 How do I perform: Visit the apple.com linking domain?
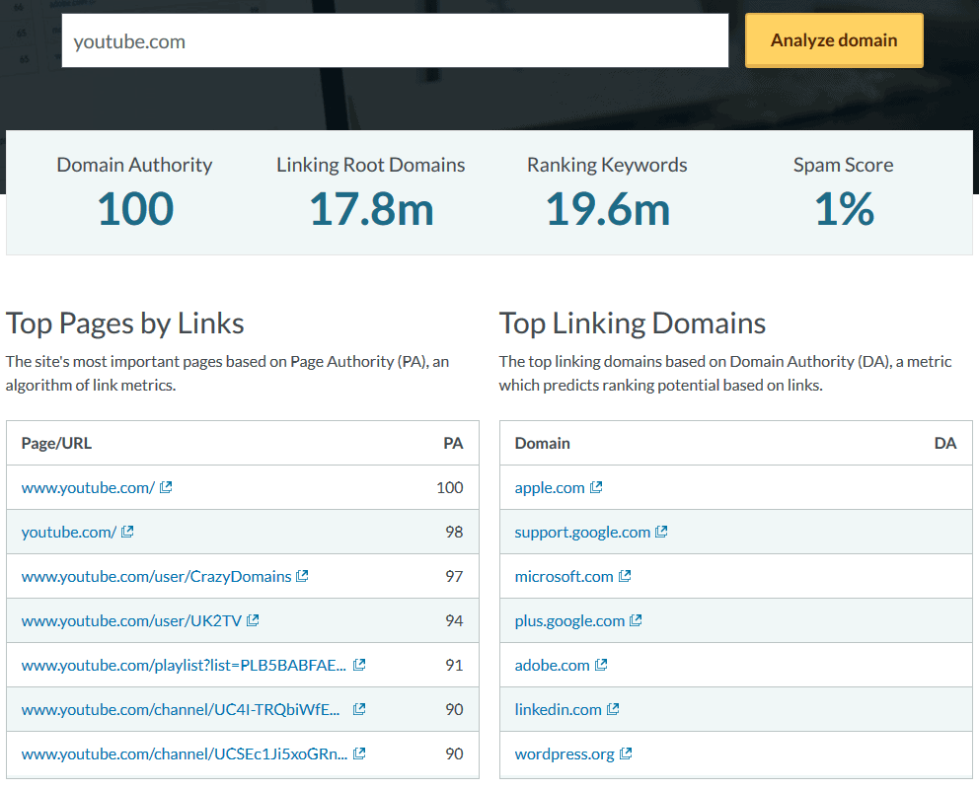point(550,488)
